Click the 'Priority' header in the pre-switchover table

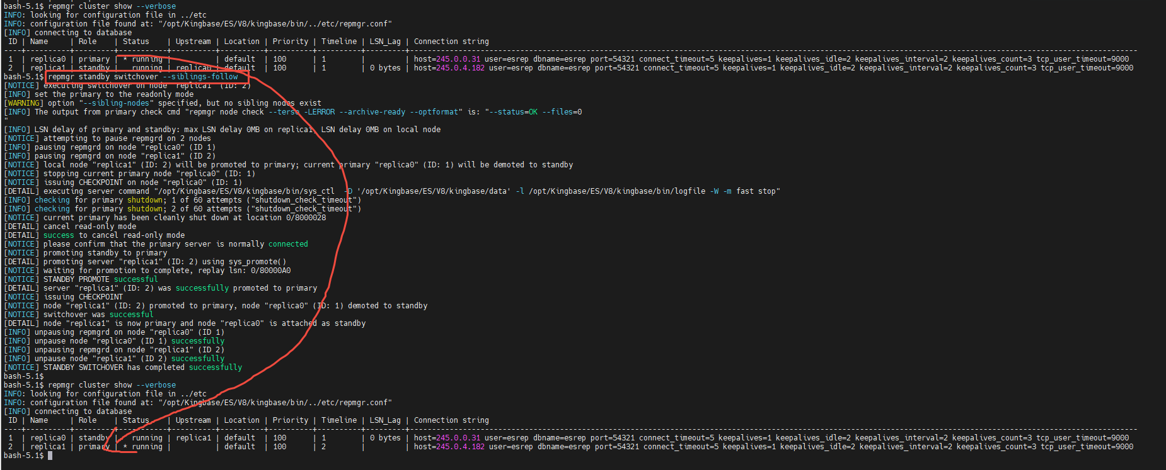tap(291, 42)
